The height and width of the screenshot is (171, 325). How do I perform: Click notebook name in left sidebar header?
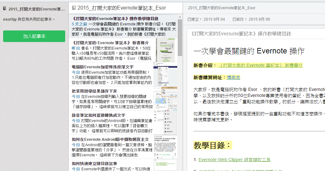click(x=37, y=9)
